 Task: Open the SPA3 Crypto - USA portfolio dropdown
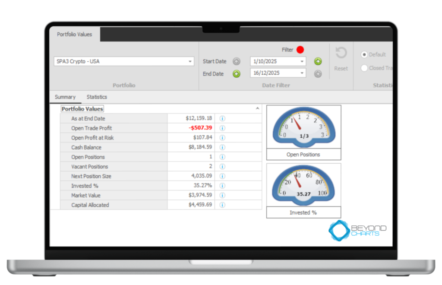pos(190,62)
